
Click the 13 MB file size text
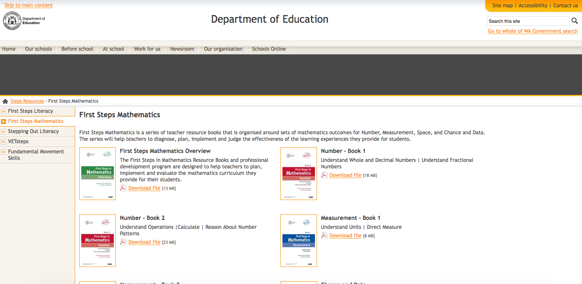click(x=169, y=189)
